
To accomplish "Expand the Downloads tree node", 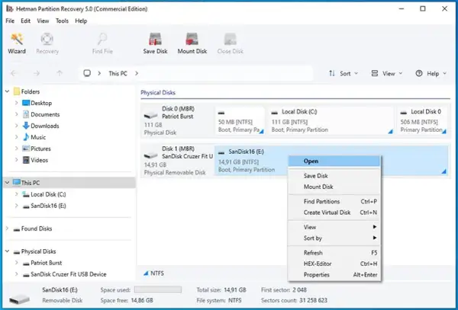I will 16,126.
